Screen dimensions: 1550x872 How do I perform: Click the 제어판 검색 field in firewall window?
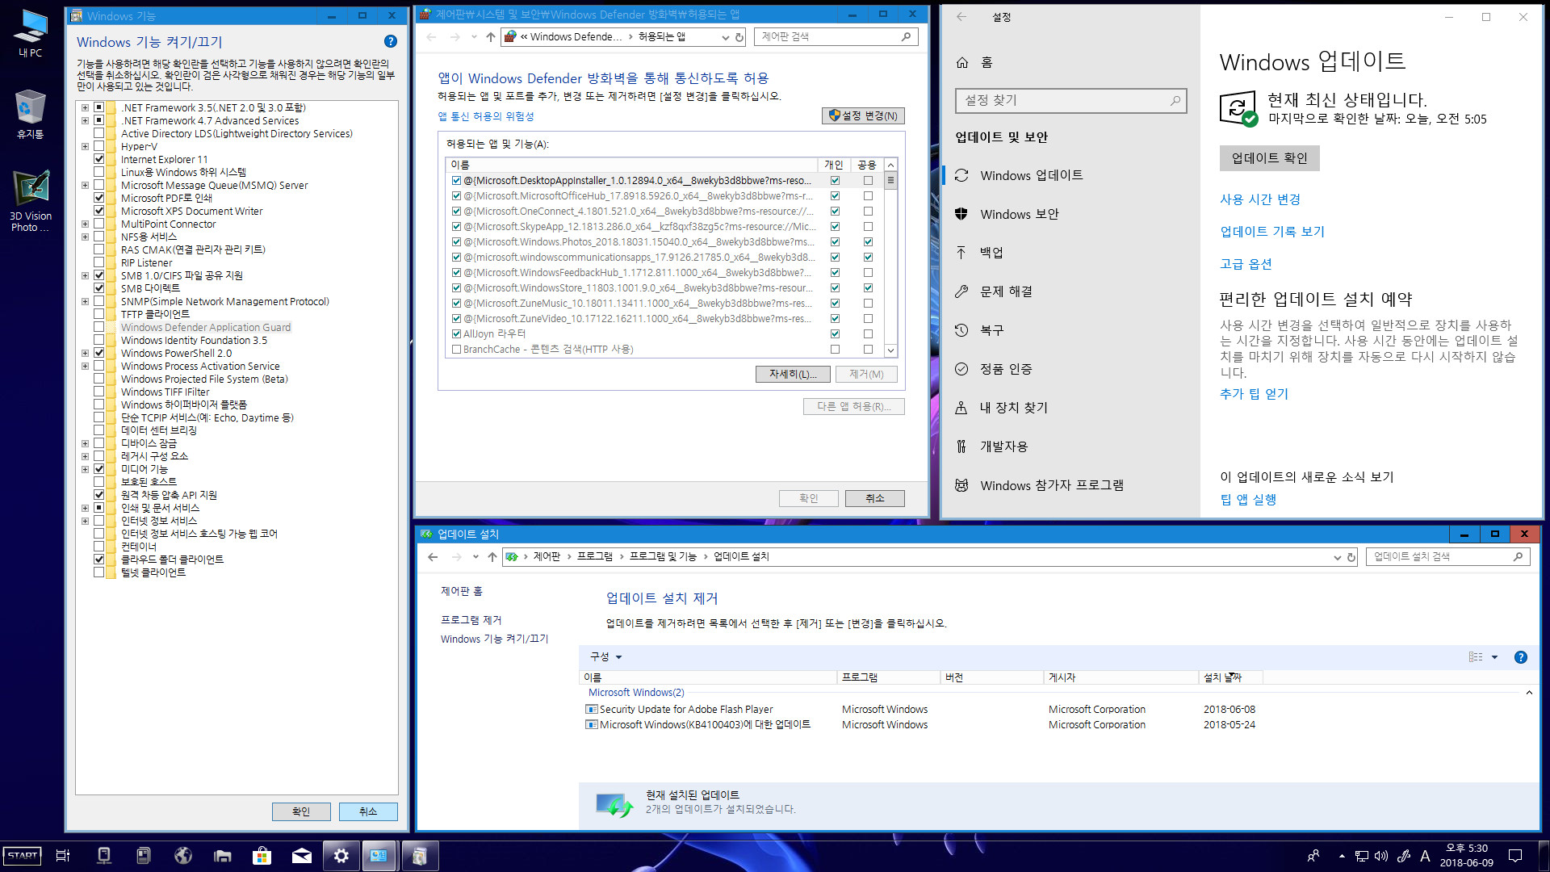(x=836, y=37)
